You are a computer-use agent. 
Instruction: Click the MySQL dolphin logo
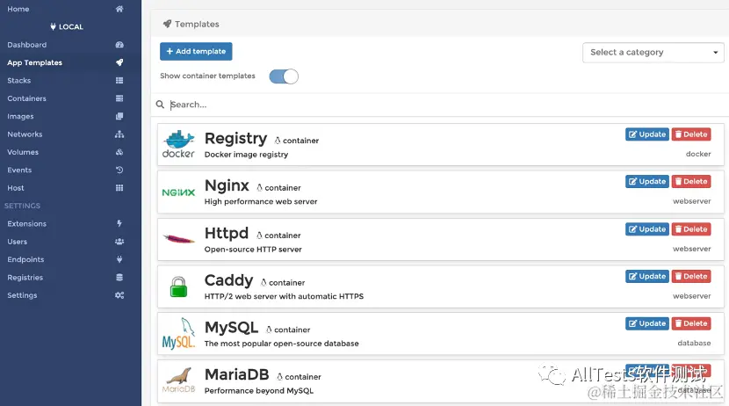pos(178,333)
